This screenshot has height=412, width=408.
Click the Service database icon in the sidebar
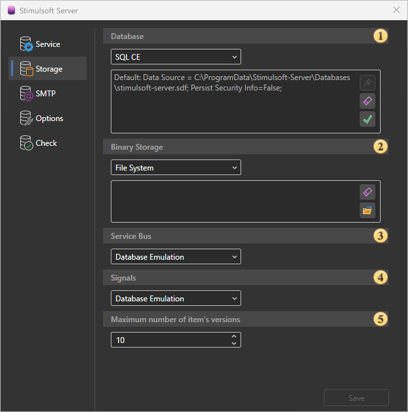click(27, 44)
